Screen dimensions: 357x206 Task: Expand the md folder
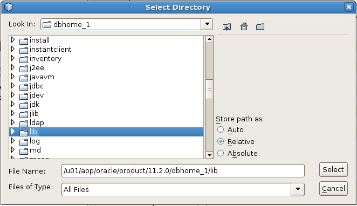coord(13,150)
